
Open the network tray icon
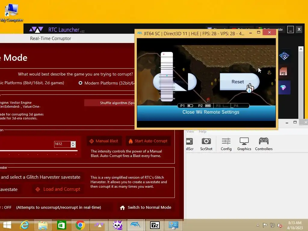tap(273, 225)
